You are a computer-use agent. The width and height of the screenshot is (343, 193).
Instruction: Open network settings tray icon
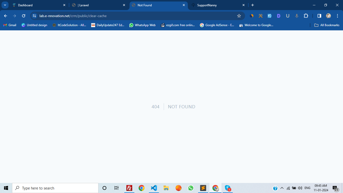coord(288,188)
